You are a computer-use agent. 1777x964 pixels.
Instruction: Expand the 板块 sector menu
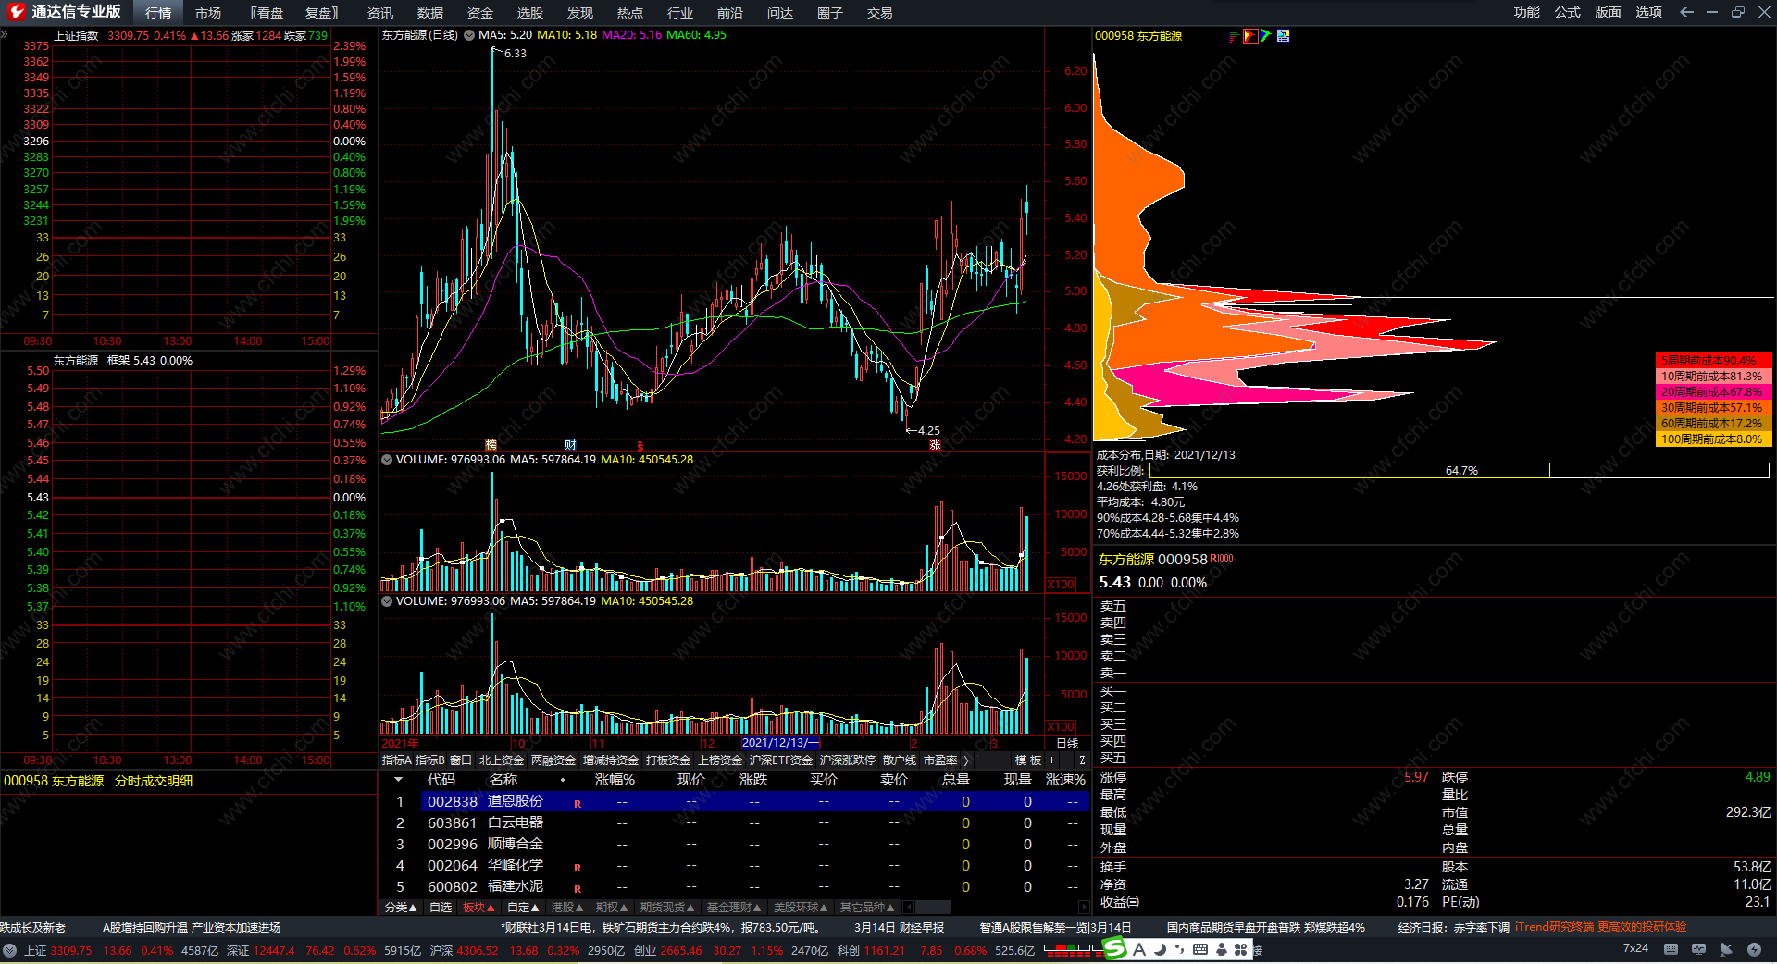(478, 908)
